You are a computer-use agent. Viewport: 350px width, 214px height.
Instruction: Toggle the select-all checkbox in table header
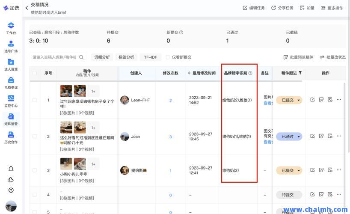tap(35, 73)
